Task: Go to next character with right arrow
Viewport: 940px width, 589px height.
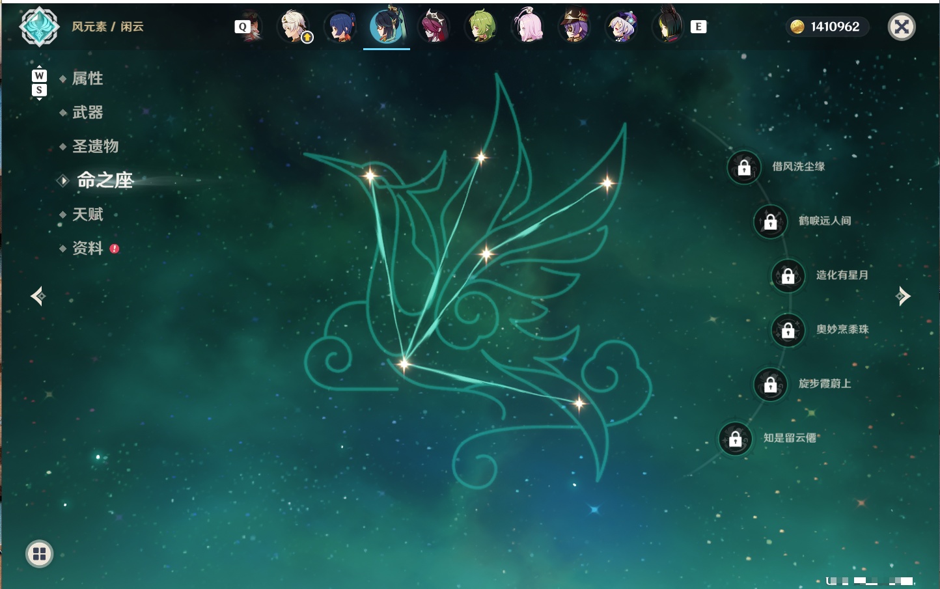Action: tap(902, 296)
